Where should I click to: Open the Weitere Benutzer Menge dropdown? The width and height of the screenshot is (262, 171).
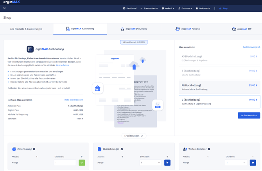(236, 163)
